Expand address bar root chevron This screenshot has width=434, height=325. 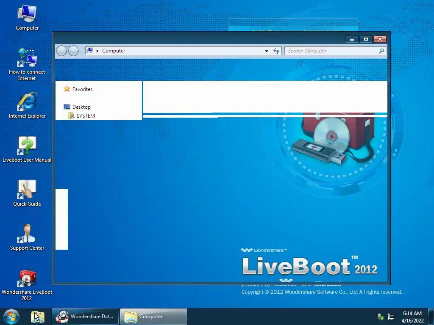point(97,51)
